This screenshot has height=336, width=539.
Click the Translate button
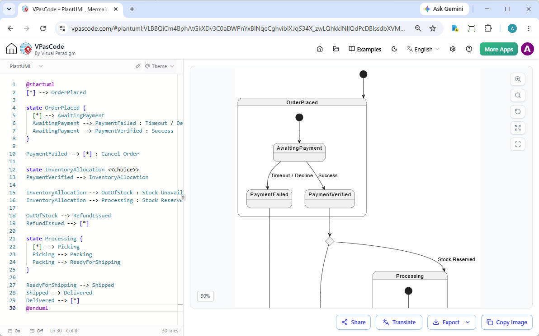[x=399, y=322]
